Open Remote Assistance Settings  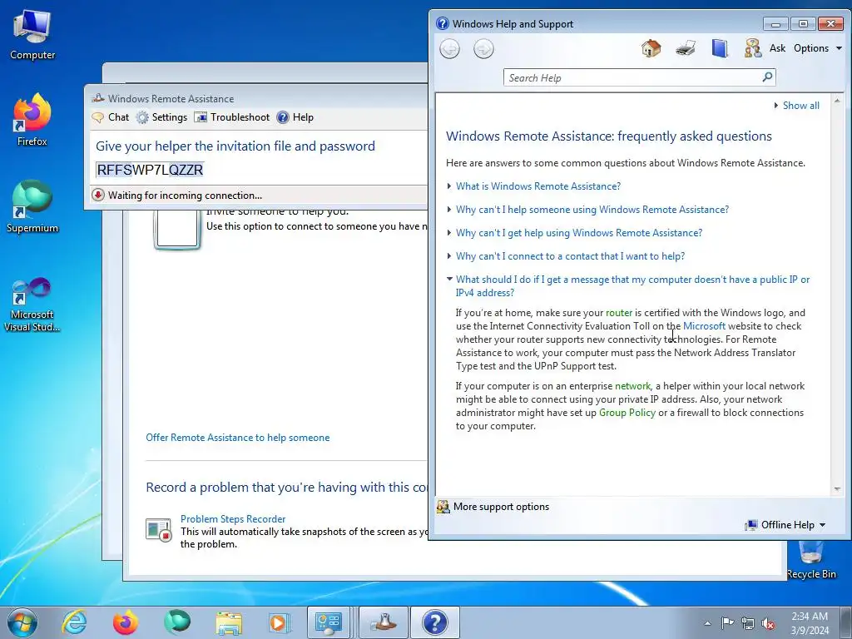tap(161, 117)
